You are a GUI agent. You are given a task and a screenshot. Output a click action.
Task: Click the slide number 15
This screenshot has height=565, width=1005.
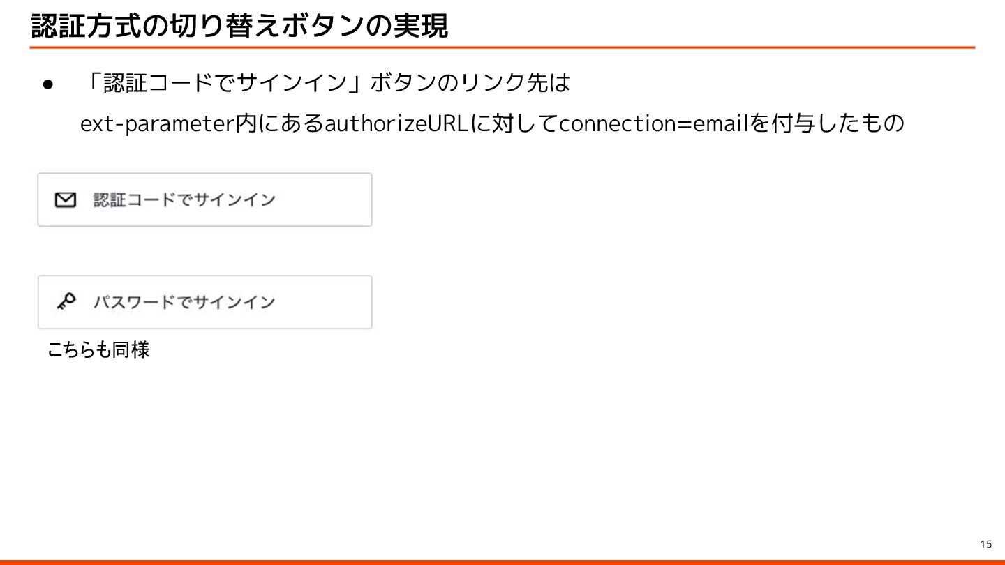pos(985,544)
